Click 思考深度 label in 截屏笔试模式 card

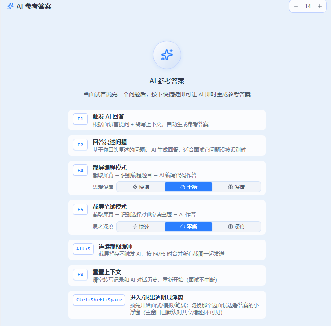(x=103, y=227)
